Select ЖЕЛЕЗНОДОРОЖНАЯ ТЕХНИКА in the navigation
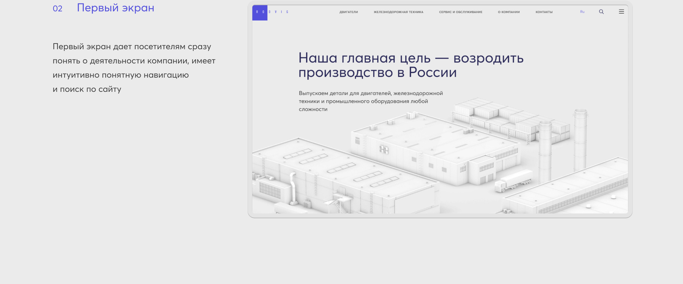Viewport: 683px width, 284px height. (x=398, y=12)
